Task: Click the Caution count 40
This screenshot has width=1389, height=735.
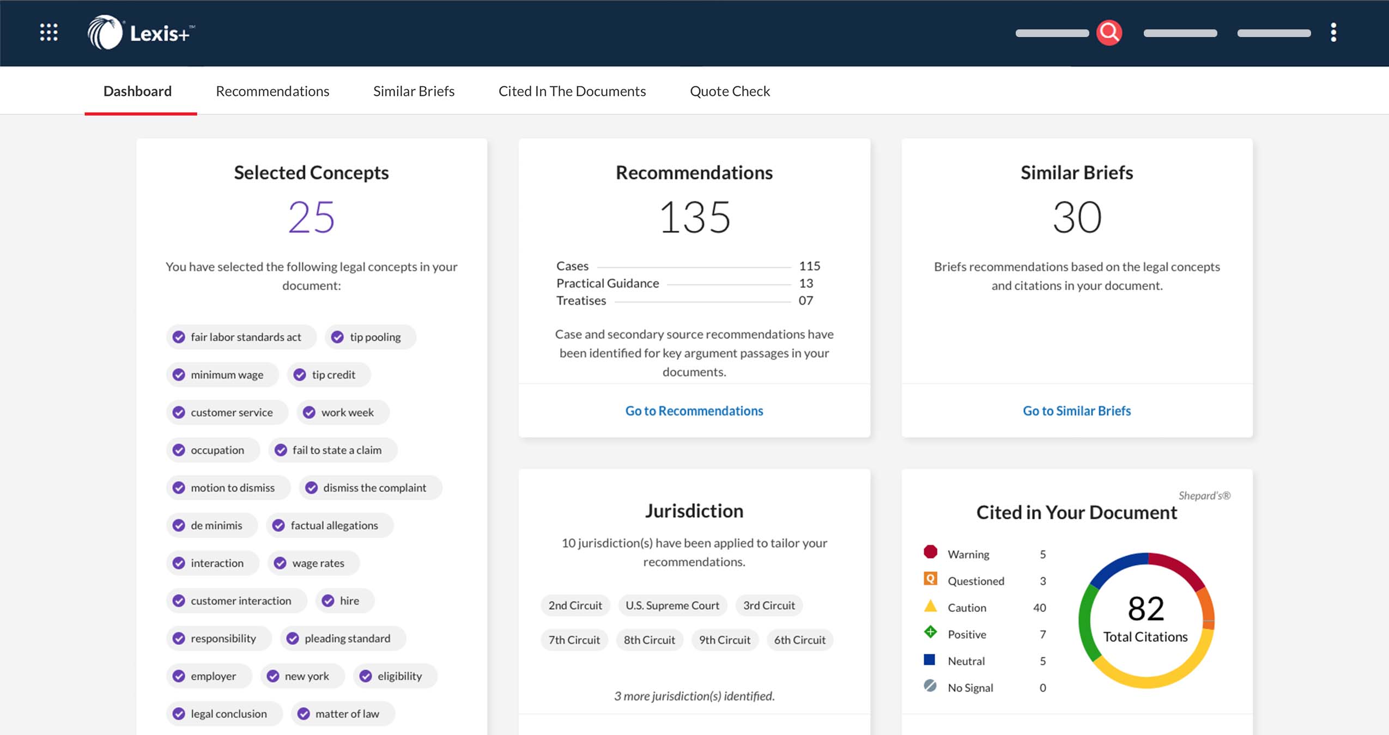Action: click(1039, 608)
